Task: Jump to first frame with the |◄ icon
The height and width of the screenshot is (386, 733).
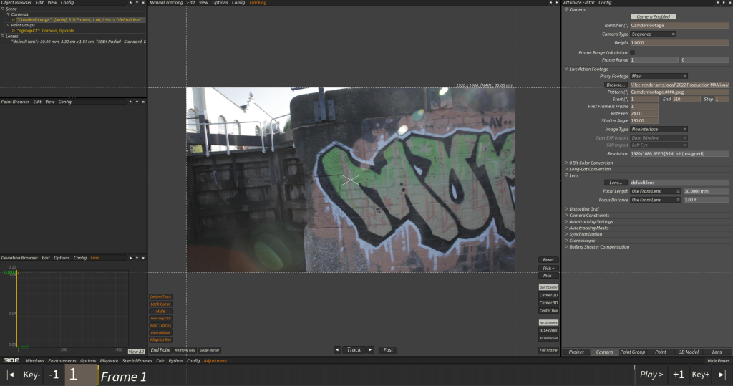Action: [11, 375]
